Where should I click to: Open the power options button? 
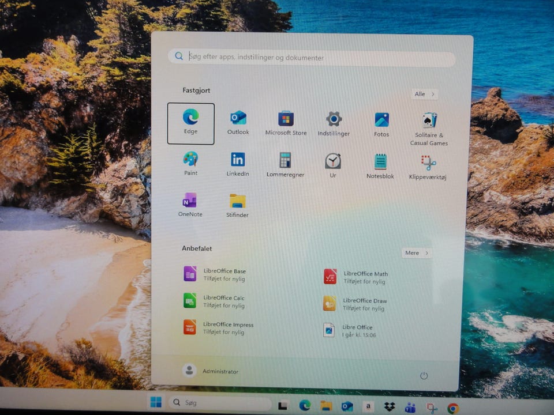pos(424,376)
